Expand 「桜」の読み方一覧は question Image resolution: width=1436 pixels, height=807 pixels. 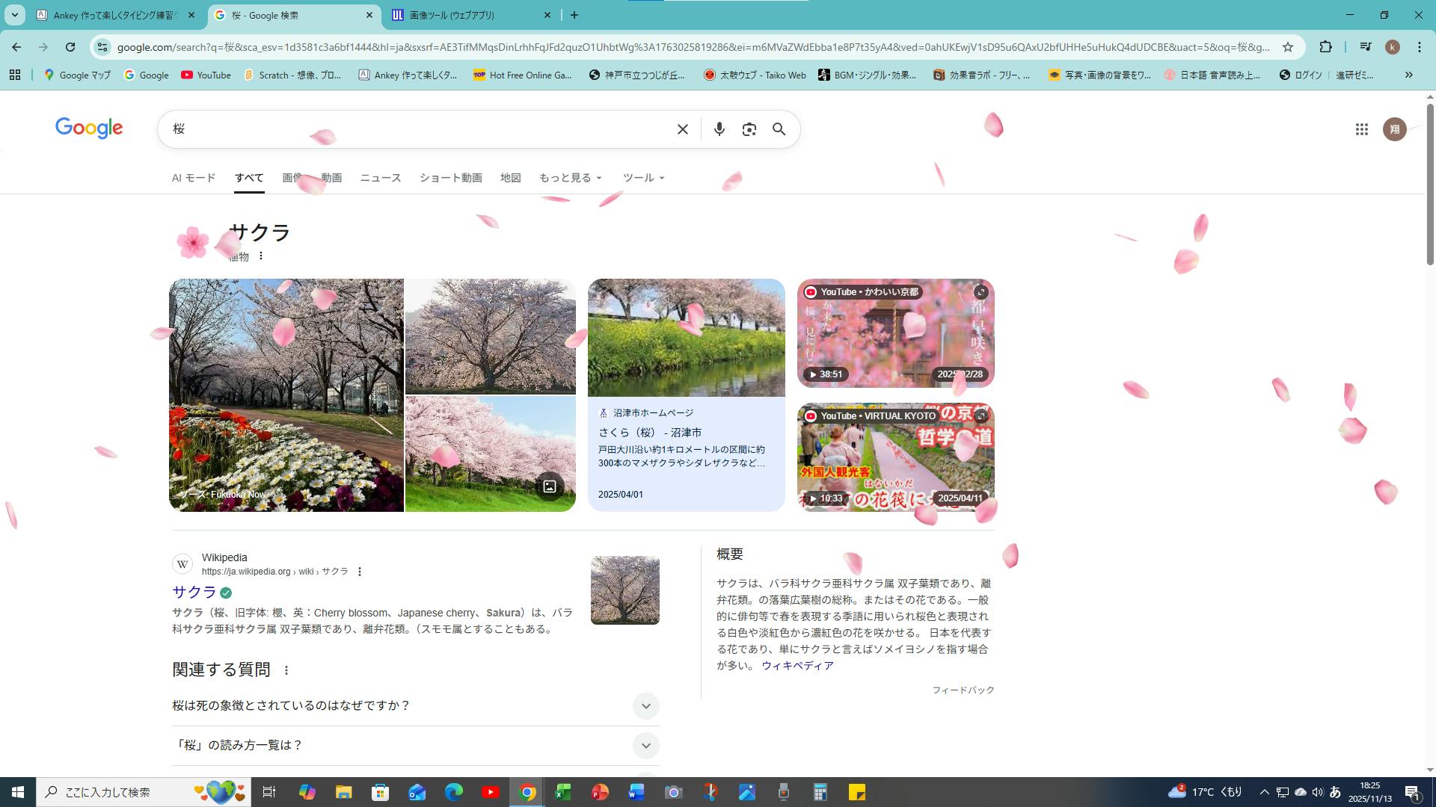(x=645, y=745)
